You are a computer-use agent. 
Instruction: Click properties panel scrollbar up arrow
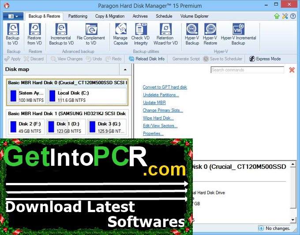293,164
